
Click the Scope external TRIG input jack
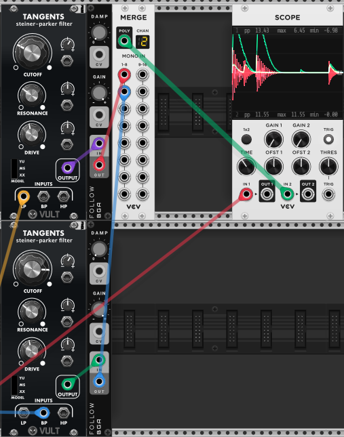(328, 194)
